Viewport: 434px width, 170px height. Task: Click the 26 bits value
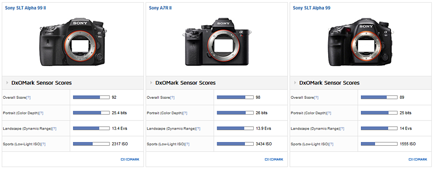click(262, 113)
